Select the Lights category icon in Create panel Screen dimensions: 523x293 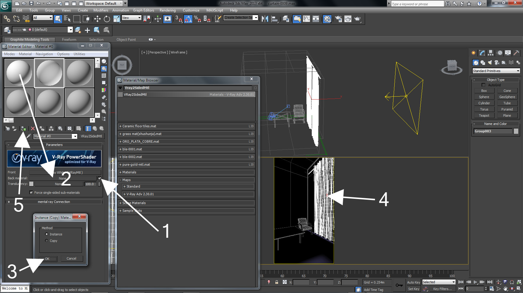[490, 63]
